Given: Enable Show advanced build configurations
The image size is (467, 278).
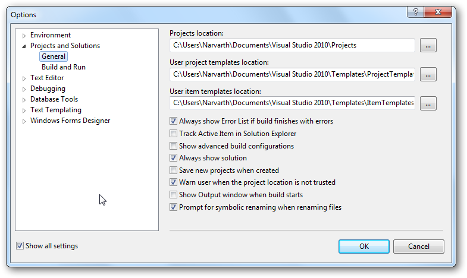Looking at the screenshot, I should [174, 146].
